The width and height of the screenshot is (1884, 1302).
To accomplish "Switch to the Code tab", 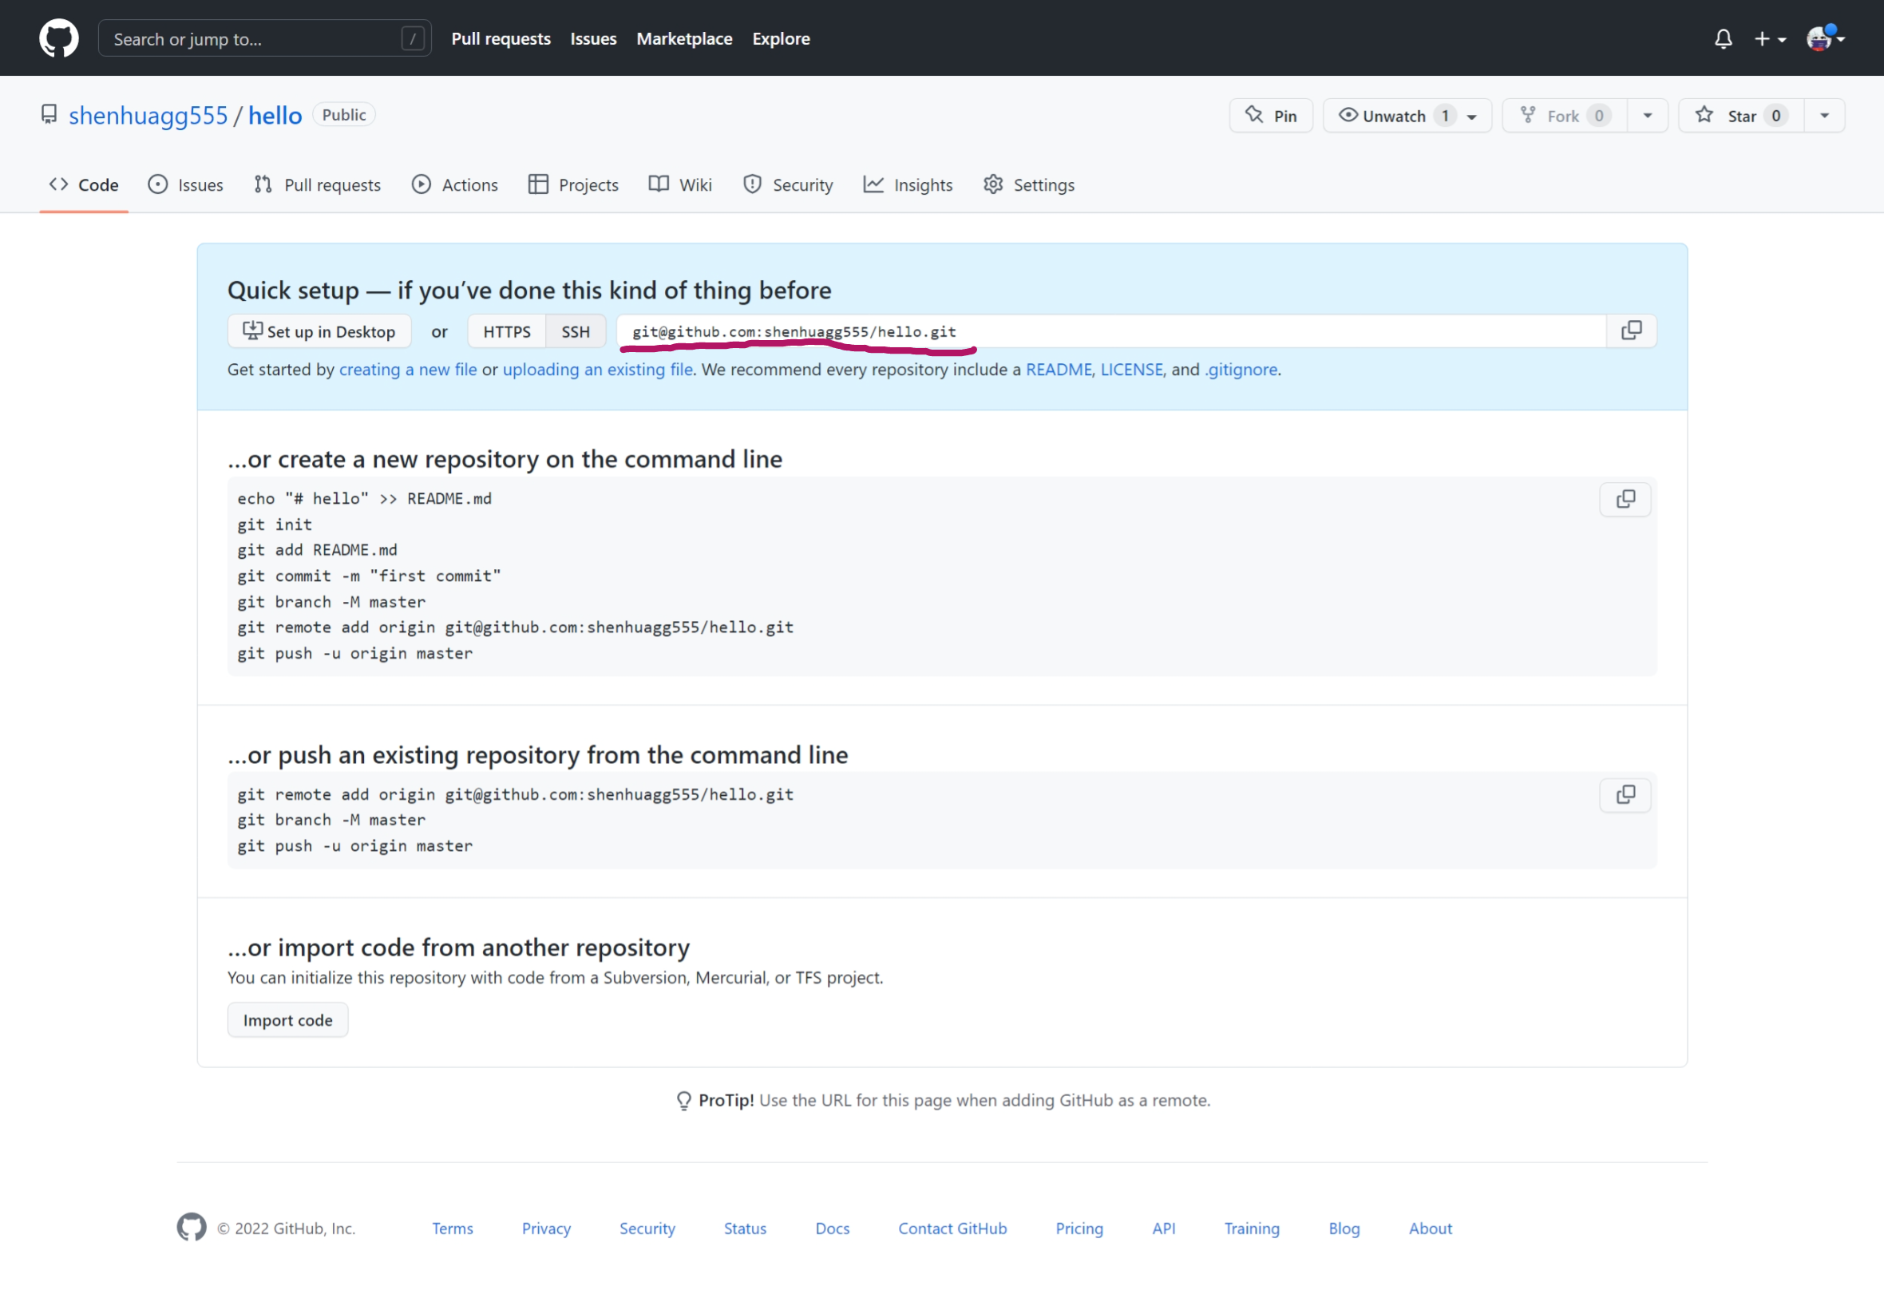I will (84, 184).
